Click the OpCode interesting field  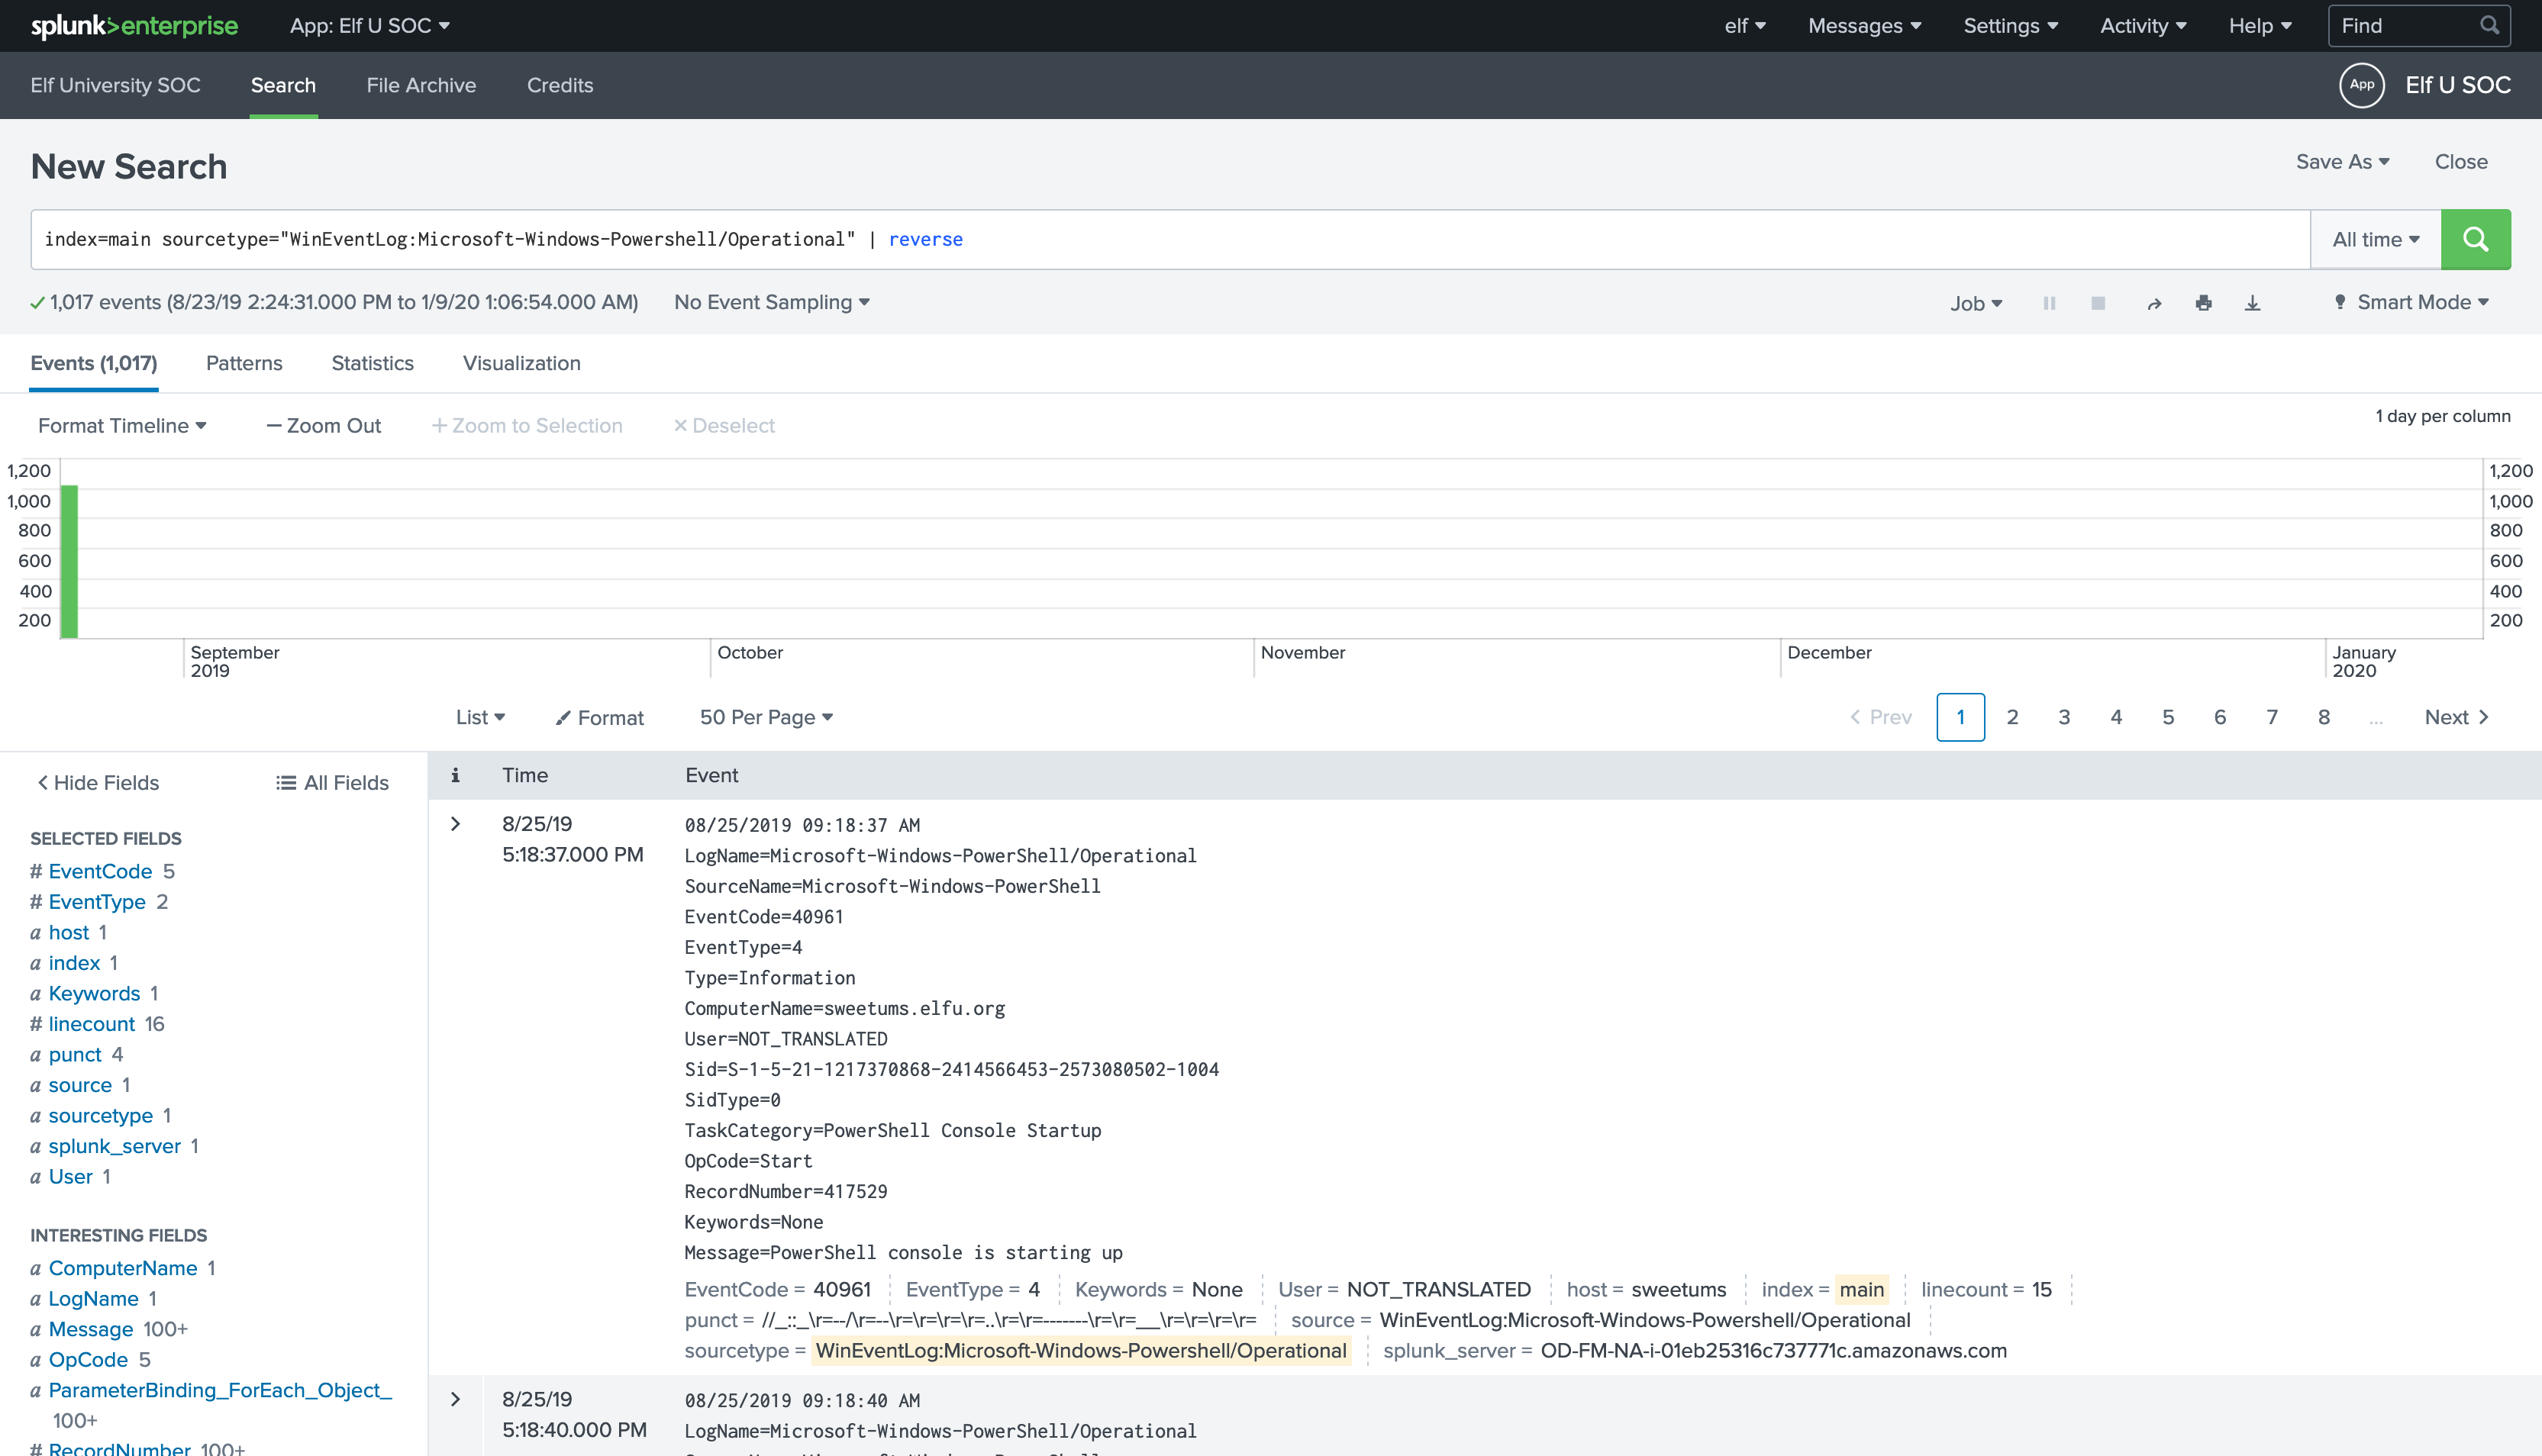click(x=88, y=1360)
